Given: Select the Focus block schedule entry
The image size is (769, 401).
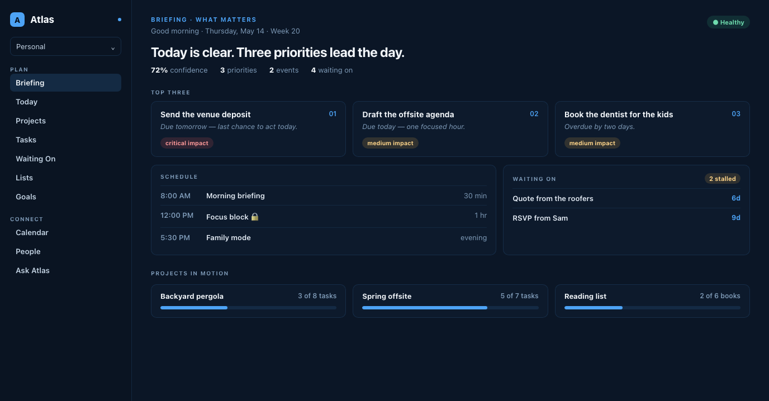Looking at the screenshot, I should pos(324,216).
